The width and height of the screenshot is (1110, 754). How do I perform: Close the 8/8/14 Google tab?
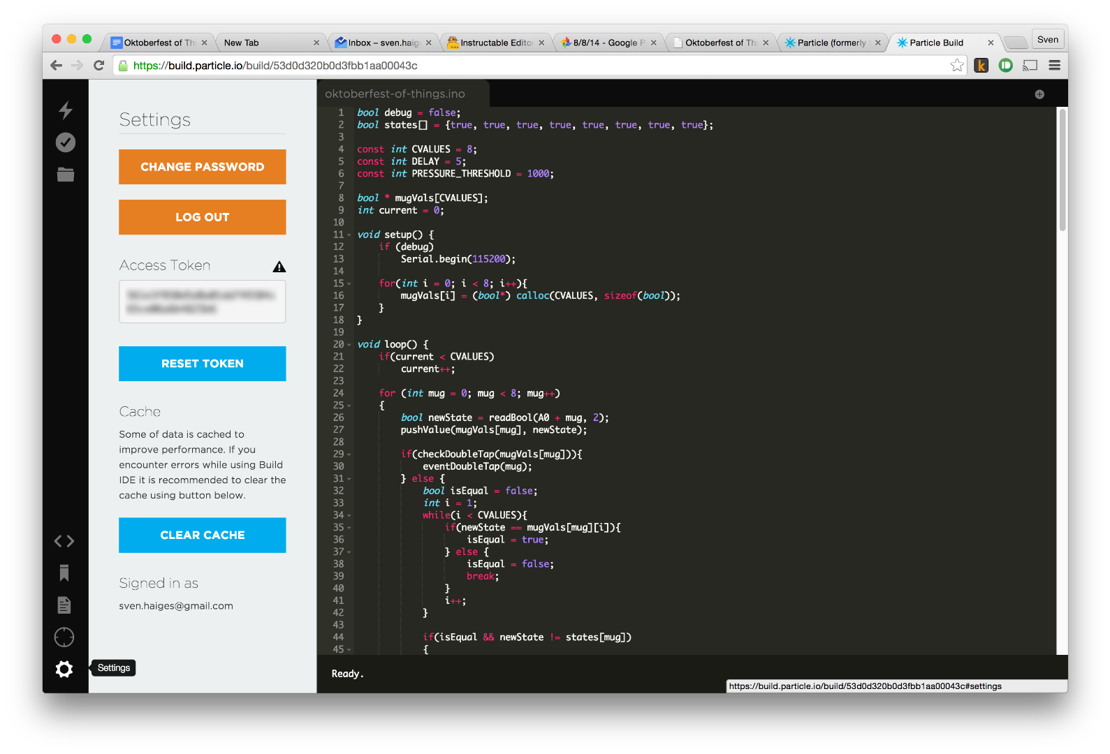click(x=654, y=43)
